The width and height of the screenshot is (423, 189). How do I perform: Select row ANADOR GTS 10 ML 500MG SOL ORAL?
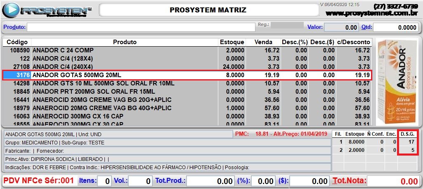pyautogui.click(x=187, y=83)
